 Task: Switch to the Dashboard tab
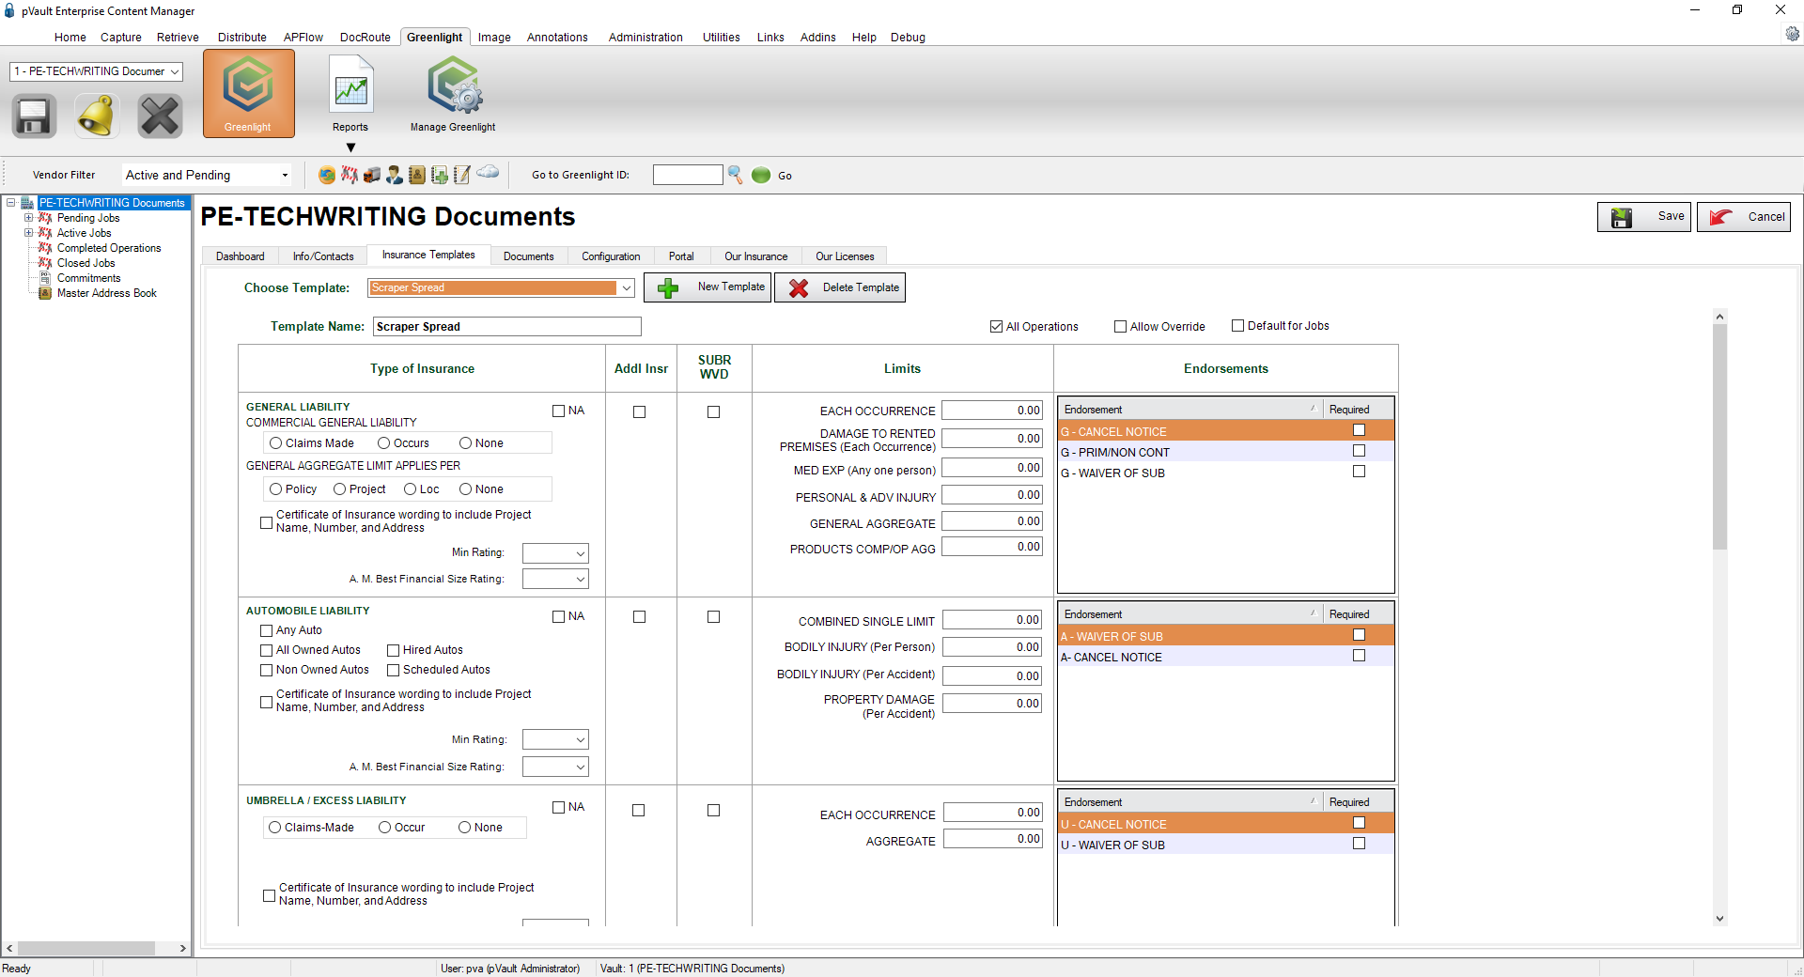click(241, 256)
